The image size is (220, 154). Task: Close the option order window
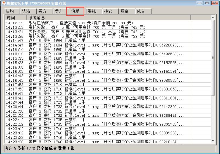[x=214, y=3]
